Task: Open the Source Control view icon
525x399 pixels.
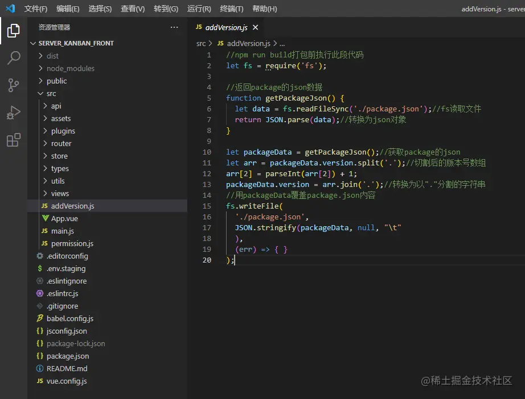Action: click(14, 85)
